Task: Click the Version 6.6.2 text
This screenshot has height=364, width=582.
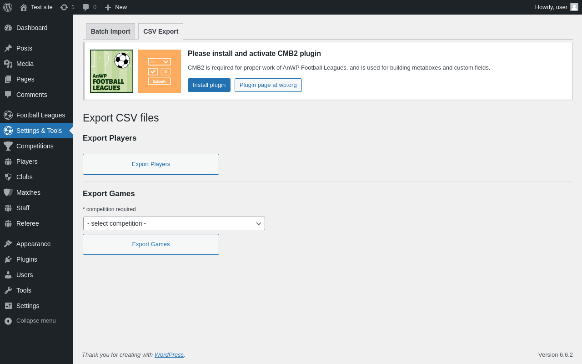Action: click(556, 355)
